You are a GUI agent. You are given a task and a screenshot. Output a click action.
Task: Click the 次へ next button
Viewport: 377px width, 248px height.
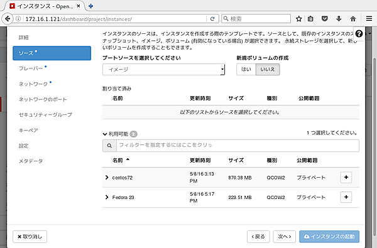[285, 237]
